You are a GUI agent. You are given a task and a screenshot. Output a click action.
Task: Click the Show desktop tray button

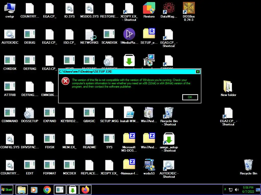258,189
